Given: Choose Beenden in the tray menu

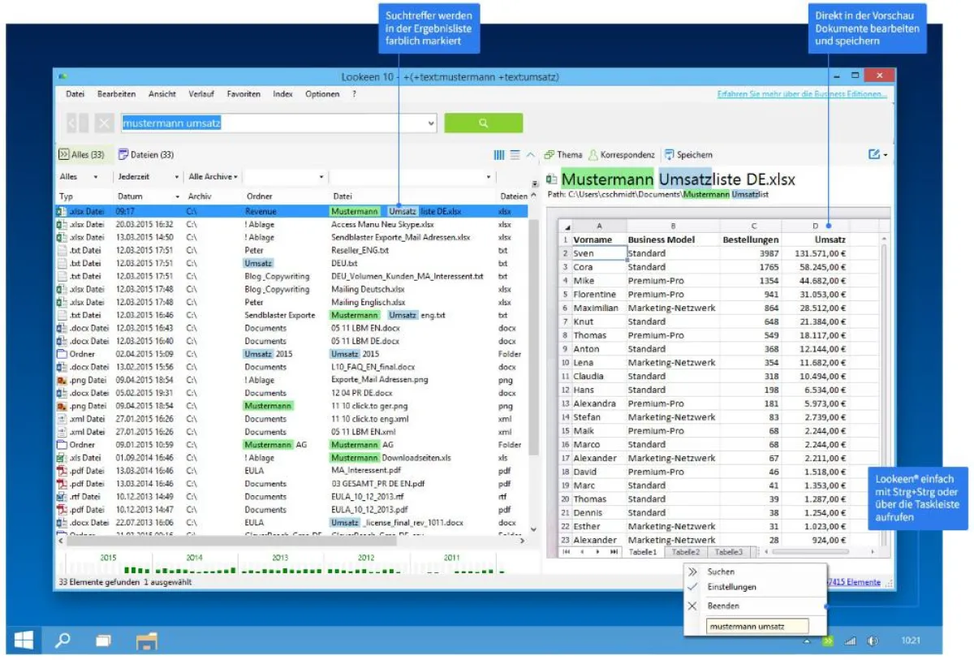Looking at the screenshot, I should coord(722,606).
